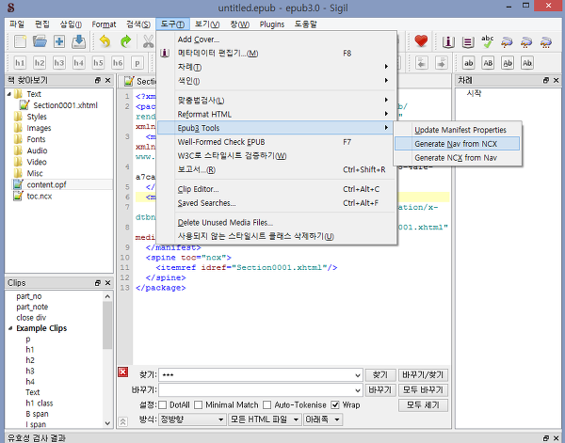The width and height of the screenshot is (565, 443).
Task: Run spellcheck with the abc checkmark icon
Action: pyautogui.click(x=488, y=41)
